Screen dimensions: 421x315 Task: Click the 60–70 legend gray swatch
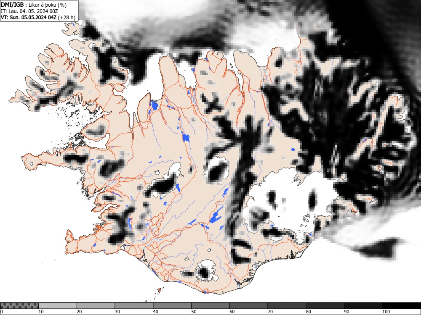(248, 306)
